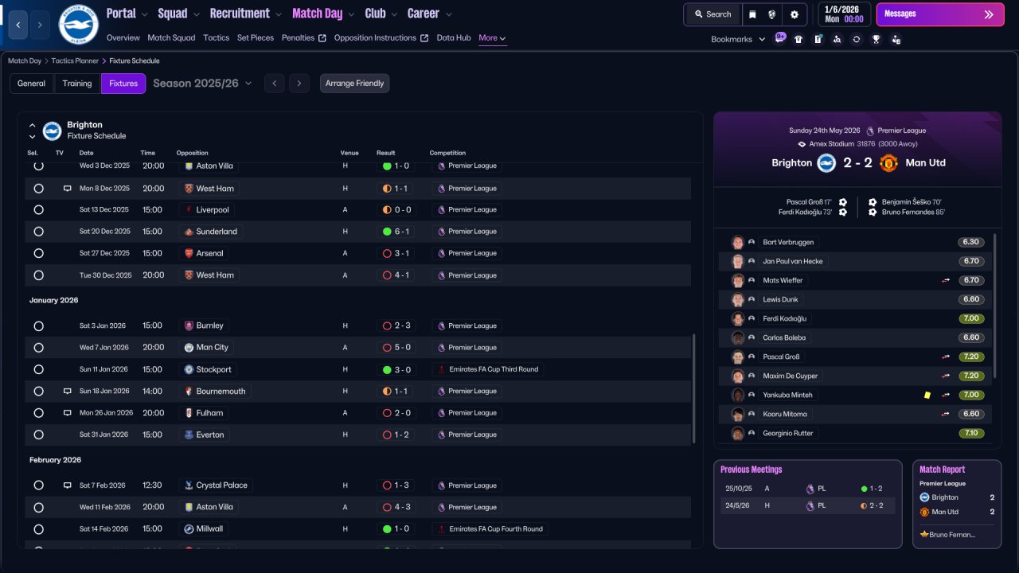1019x573 pixels.
Task: Open the 9+ notifications speech bubble icon
Action: click(x=780, y=38)
